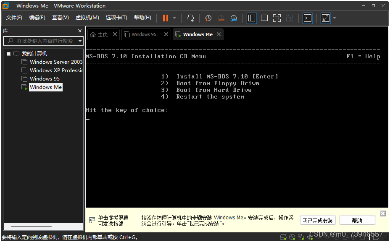Close the 主页 tab

(x=115, y=34)
